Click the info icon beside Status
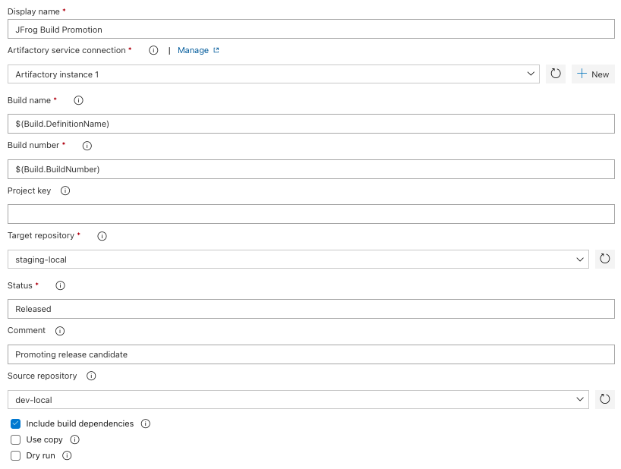This screenshot has width=621, height=469. coord(60,285)
